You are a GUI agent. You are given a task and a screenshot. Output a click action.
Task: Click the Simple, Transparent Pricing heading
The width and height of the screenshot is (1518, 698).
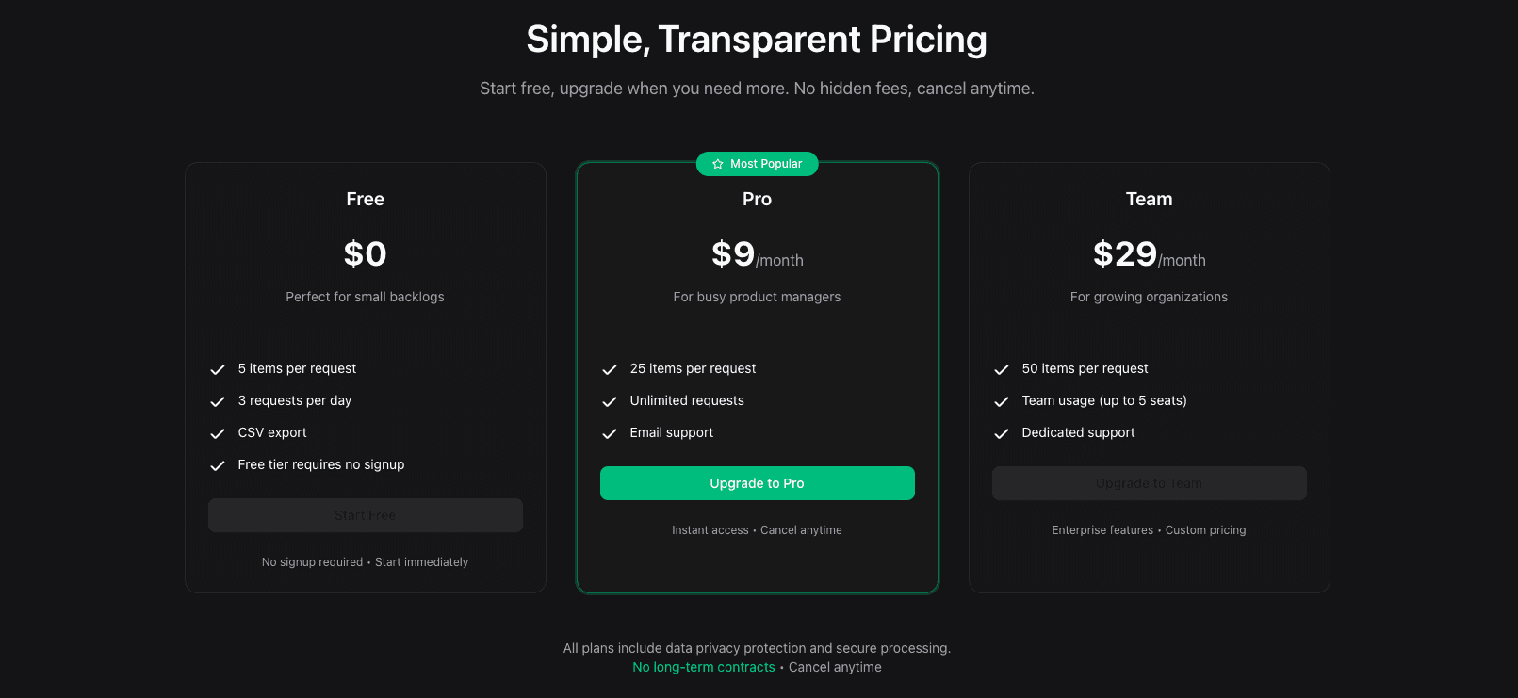757,40
